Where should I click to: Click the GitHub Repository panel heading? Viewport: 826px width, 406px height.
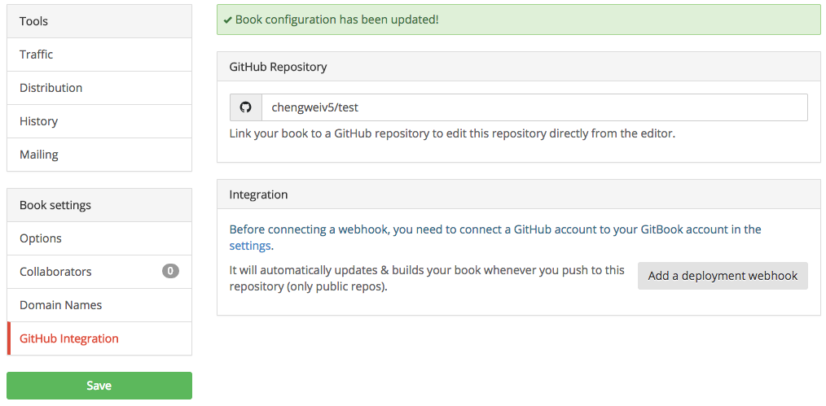(x=278, y=67)
